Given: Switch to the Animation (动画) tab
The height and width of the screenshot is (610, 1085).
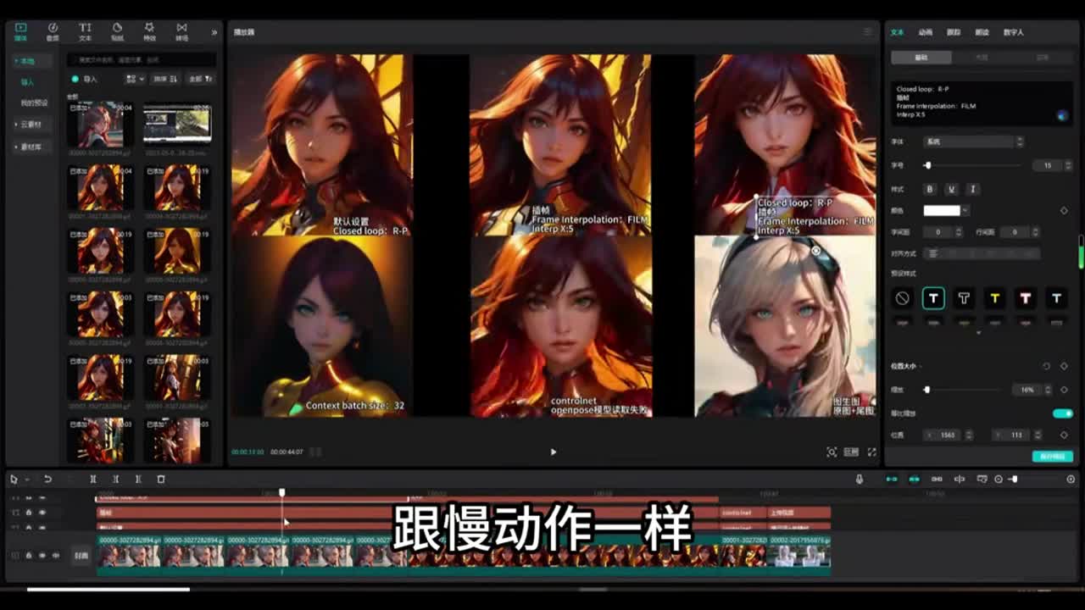Looking at the screenshot, I should (x=926, y=32).
